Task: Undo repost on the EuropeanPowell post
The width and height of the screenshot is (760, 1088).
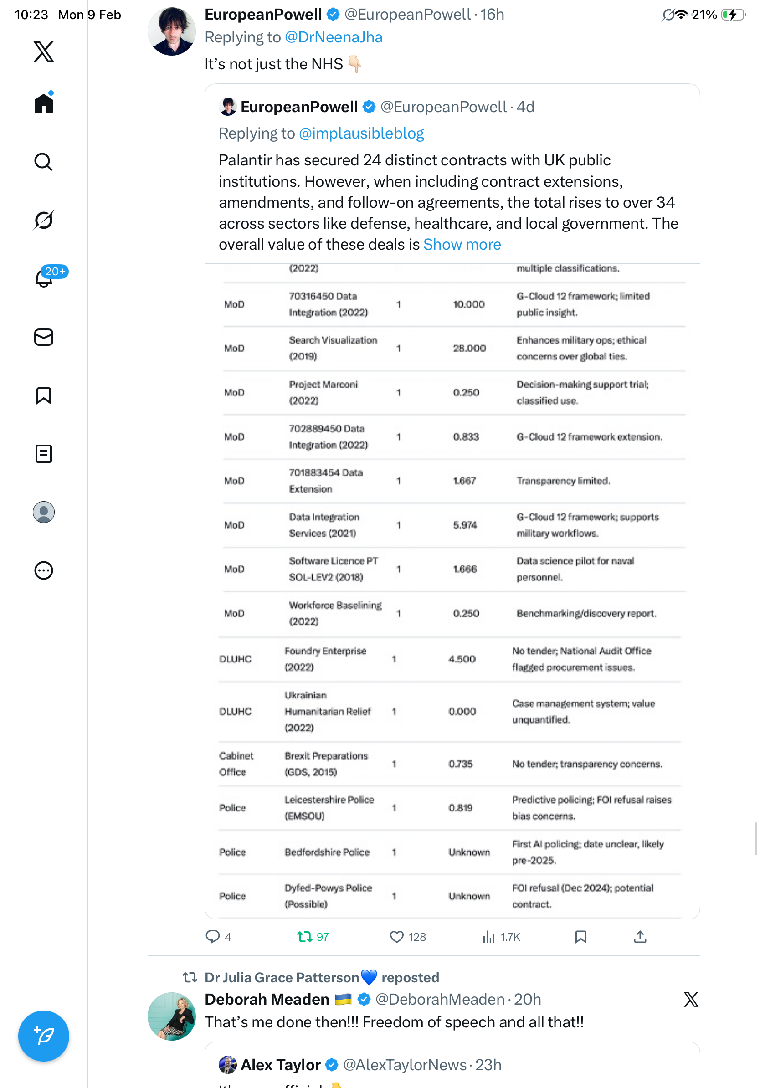Action: [x=304, y=937]
